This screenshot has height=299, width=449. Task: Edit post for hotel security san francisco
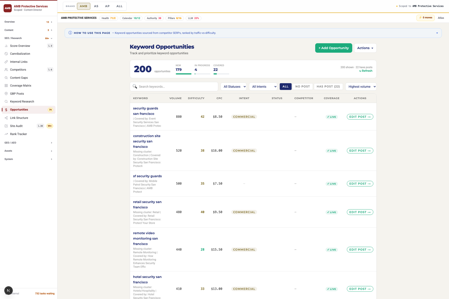[360, 289]
